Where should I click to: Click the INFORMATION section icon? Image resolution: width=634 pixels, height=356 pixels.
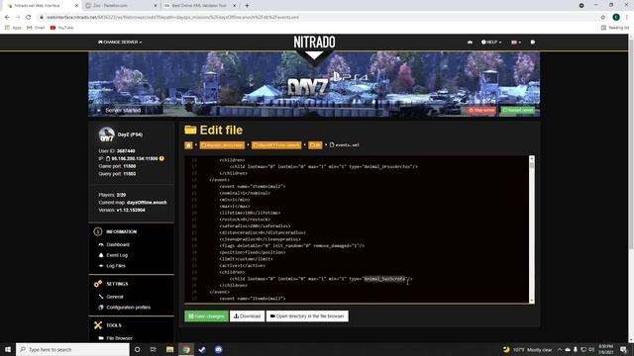tap(98, 231)
